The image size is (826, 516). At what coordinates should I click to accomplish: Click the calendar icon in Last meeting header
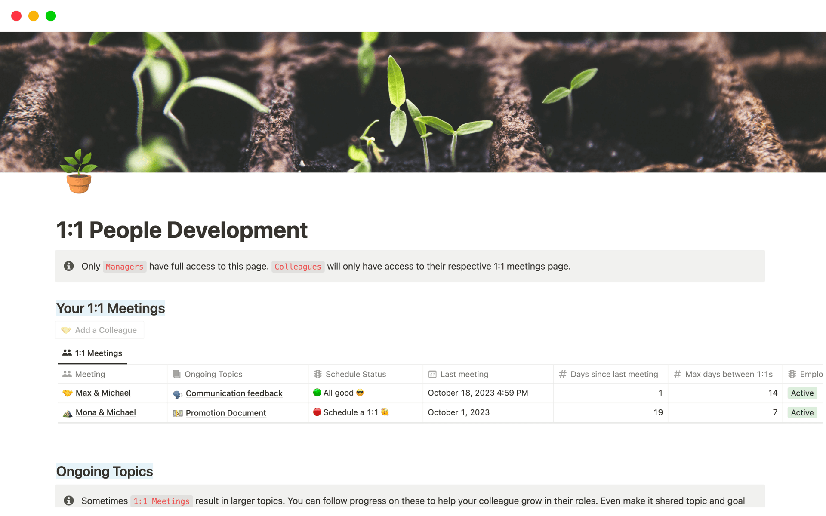[432, 374]
